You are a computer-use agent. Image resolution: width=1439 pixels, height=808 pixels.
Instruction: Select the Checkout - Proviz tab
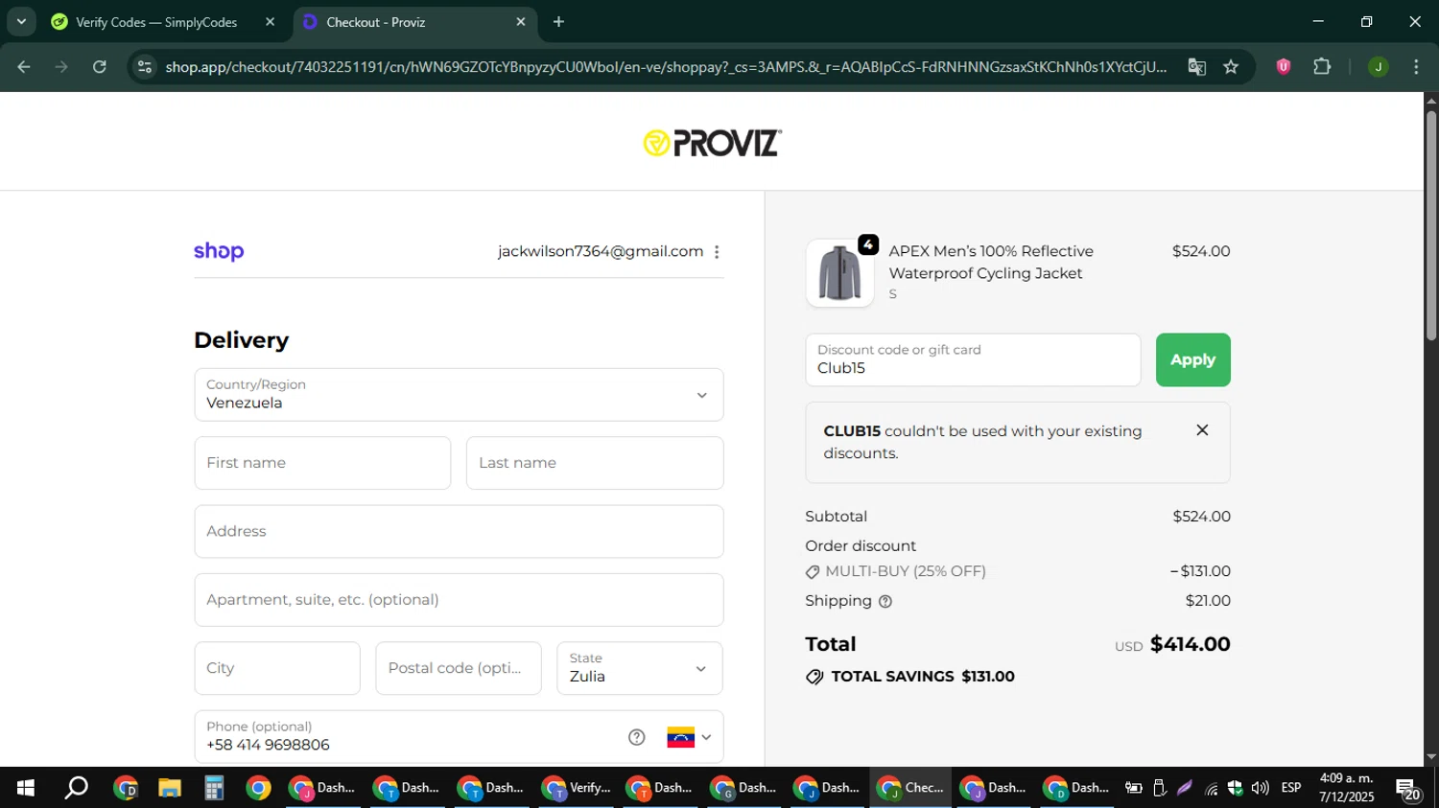click(403, 22)
